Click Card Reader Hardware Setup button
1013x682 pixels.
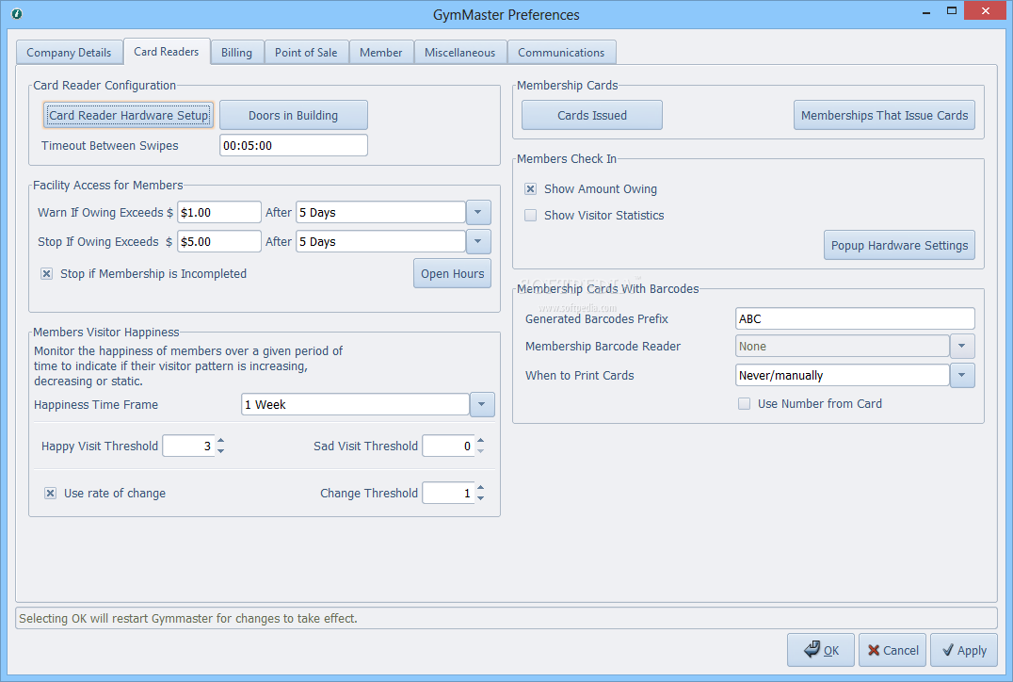pyautogui.click(x=129, y=115)
